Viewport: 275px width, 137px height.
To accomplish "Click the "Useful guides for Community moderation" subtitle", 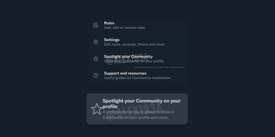I will coord(137,78).
